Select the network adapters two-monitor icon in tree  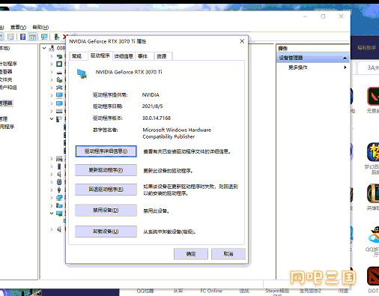point(59,198)
